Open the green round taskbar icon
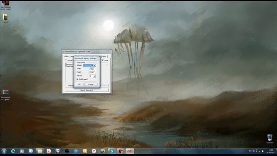This screenshot has width=277, height=156. pyautogui.click(x=76, y=151)
